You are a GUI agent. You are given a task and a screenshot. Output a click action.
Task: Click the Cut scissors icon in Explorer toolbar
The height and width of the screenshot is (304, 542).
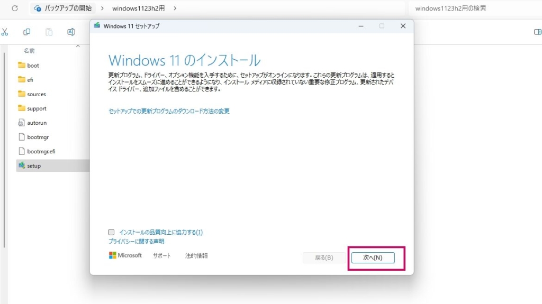click(x=4, y=32)
